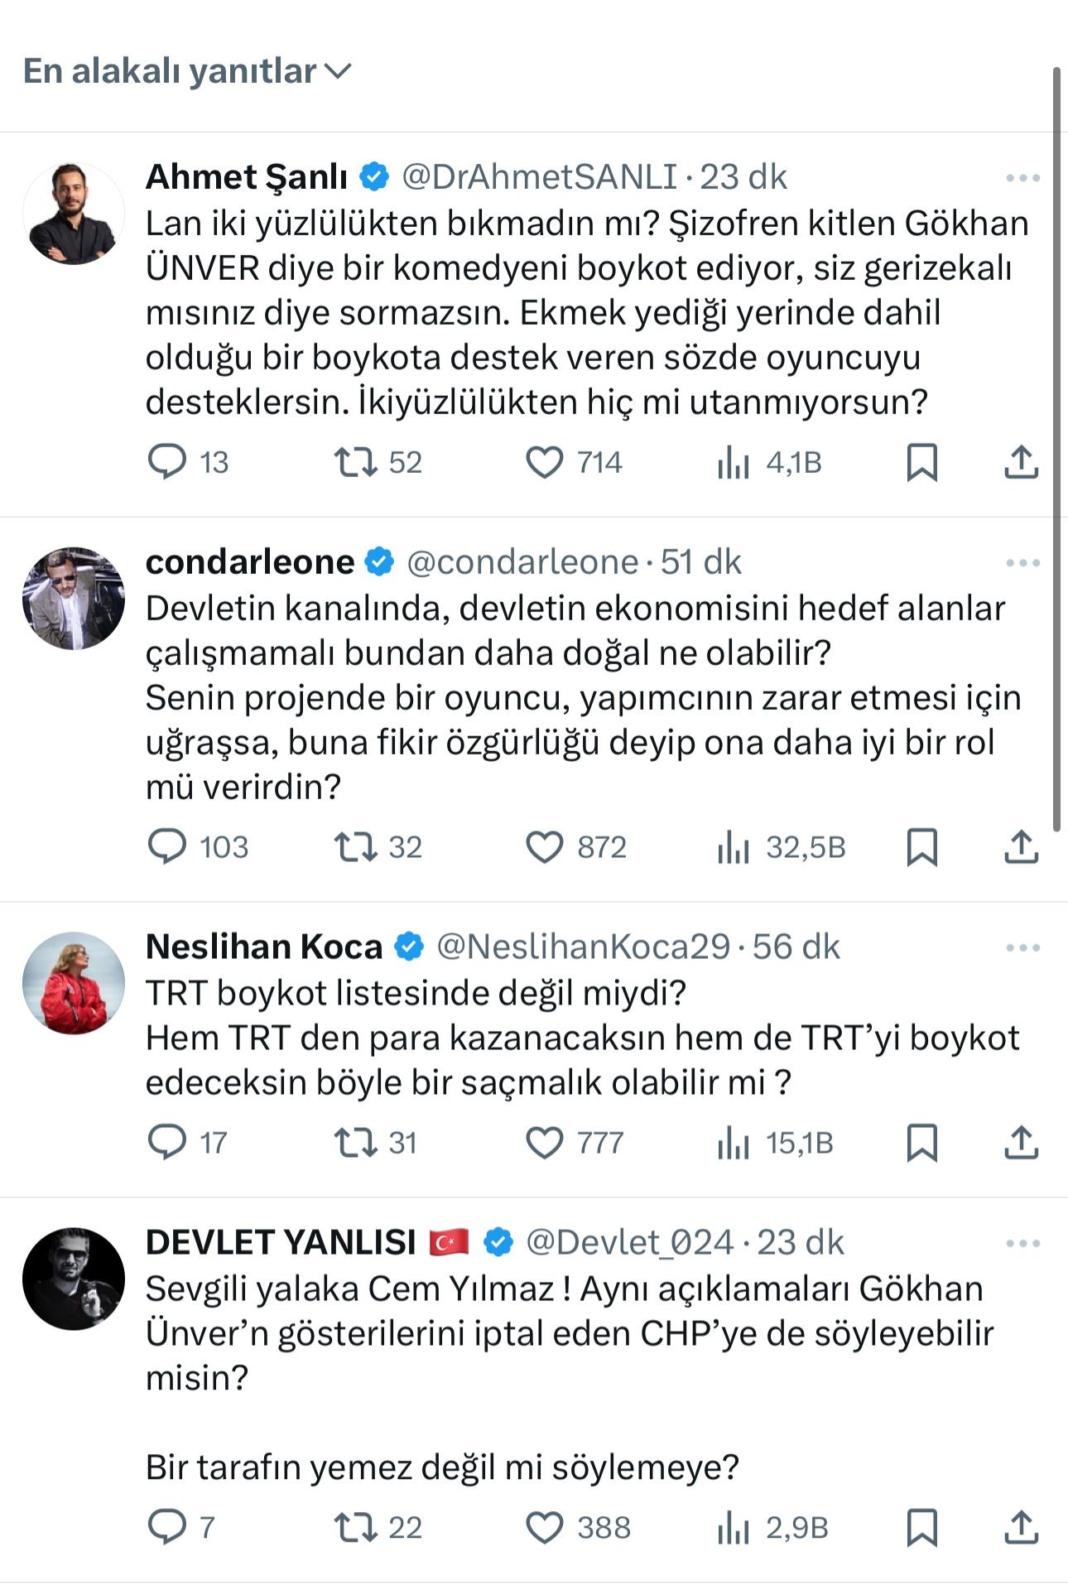Screen dimensions: 1068x1590
Task: Open the 'En alakalı yanıtlar' sort dropdown
Action: 187,71
